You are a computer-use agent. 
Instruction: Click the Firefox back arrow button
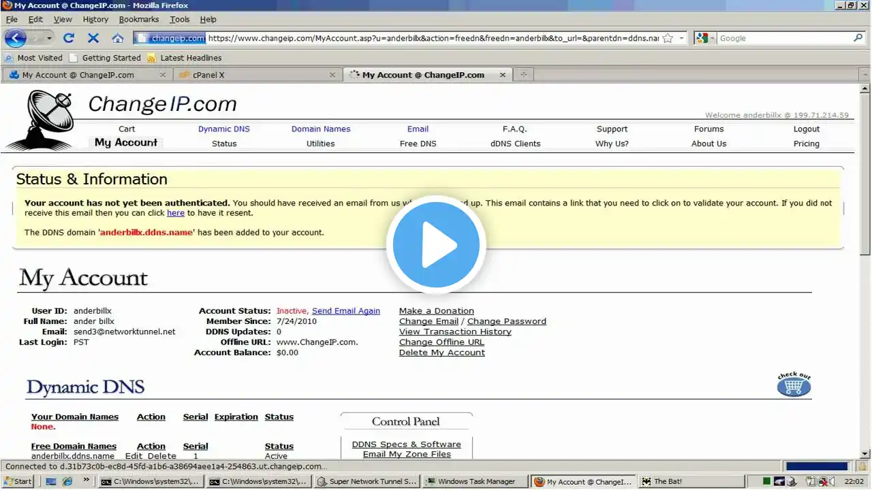click(x=15, y=38)
